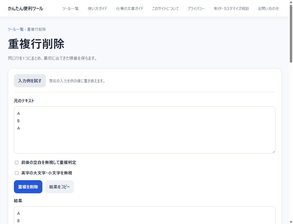Click the 重複行削除 breadcrumb text

click(x=37, y=29)
